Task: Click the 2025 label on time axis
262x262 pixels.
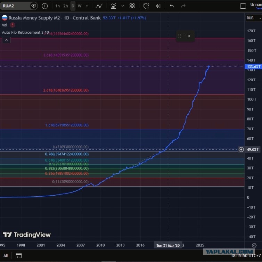Action: [200, 245]
